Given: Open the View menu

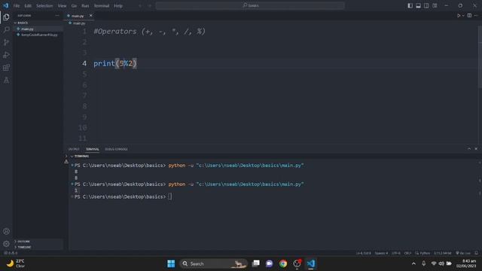Looking at the screenshot, I should 62,5.
